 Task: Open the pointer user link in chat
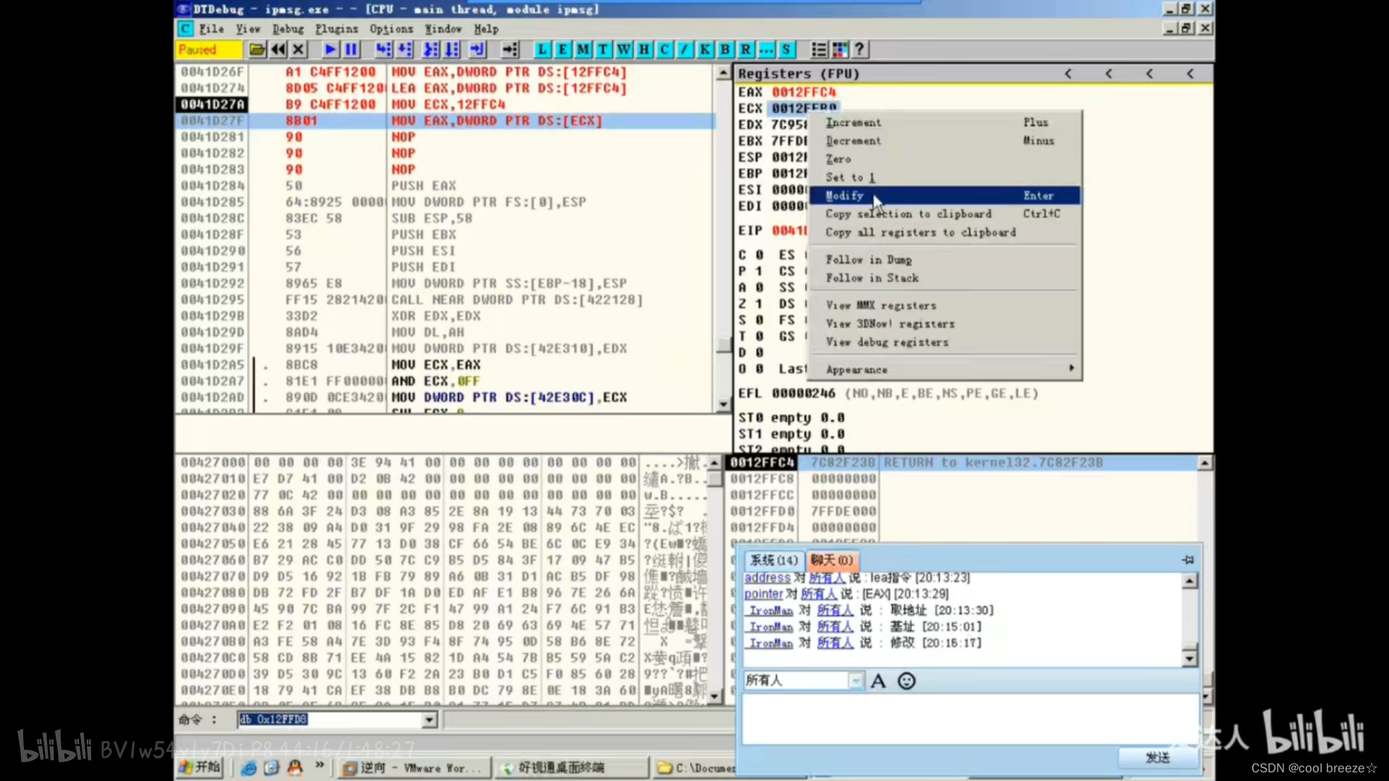tap(763, 594)
